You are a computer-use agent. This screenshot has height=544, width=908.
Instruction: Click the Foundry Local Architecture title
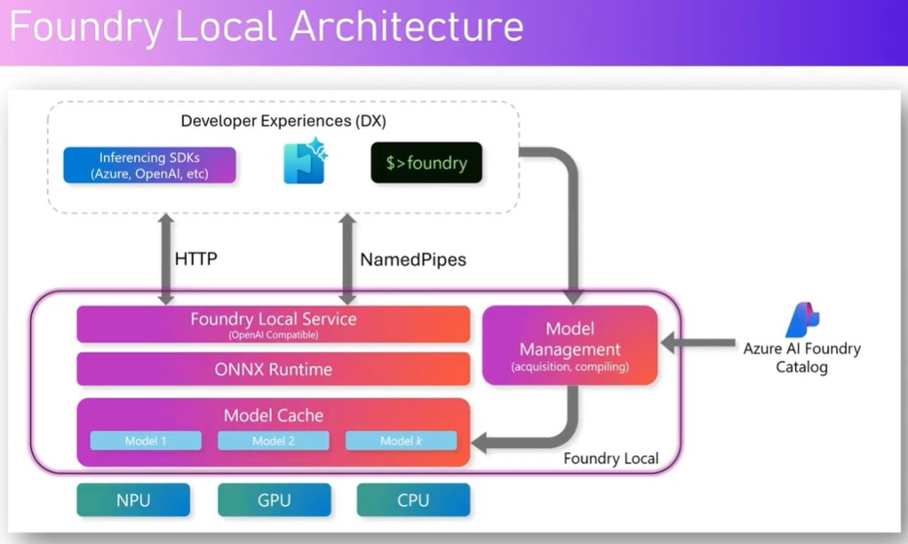[267, 28]
